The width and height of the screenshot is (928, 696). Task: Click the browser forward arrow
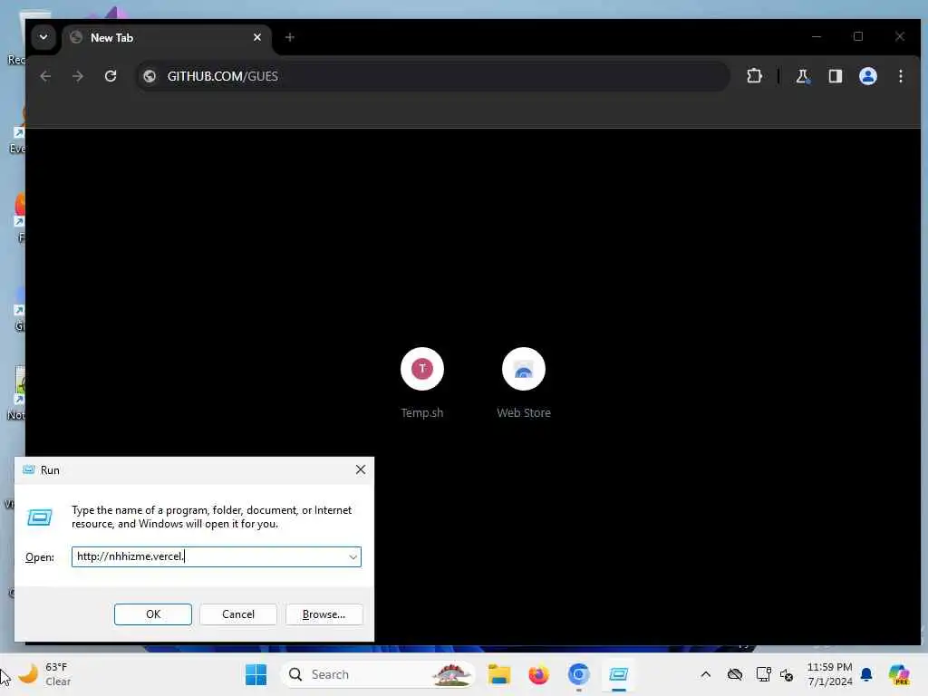(78, 76)
